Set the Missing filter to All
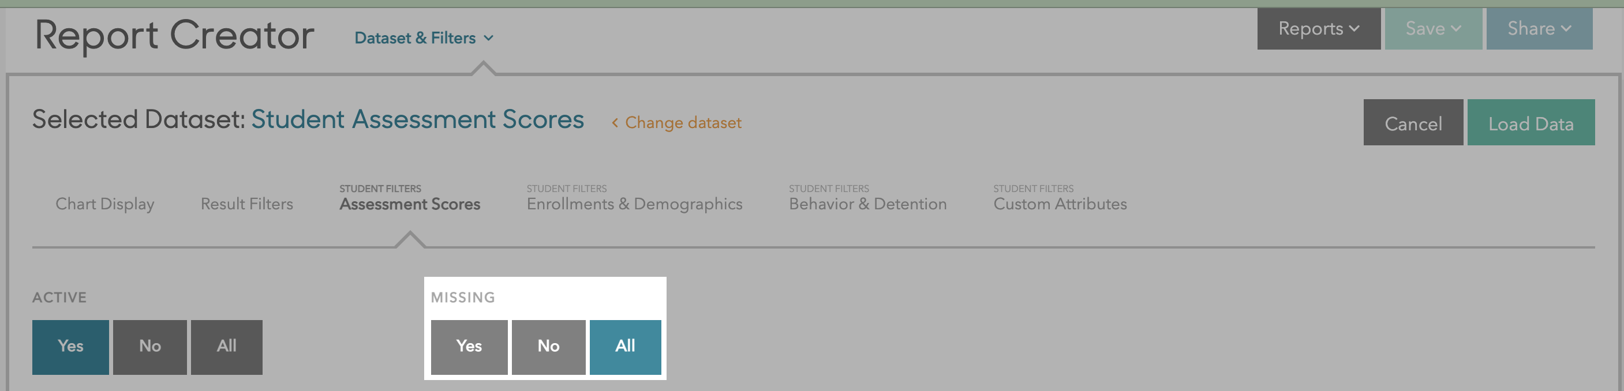This screenshot has width=1624, height=391. point(626,347)
